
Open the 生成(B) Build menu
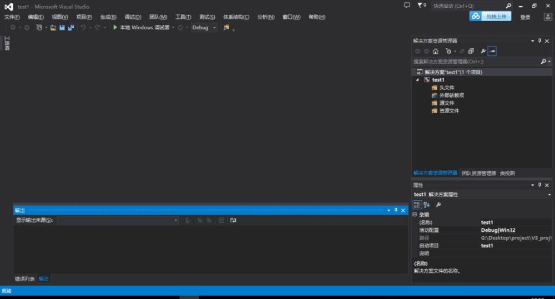point(108,17)
